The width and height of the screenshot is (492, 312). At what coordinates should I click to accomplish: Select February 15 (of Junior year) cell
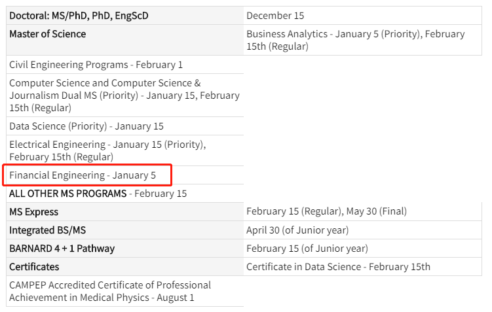[x=307, y=249]
